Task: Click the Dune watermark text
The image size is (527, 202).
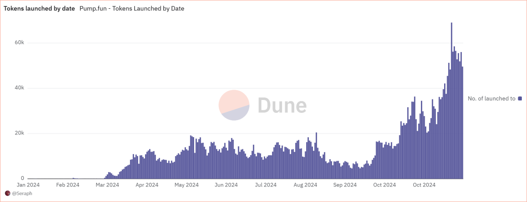Action: pos(282,105)
